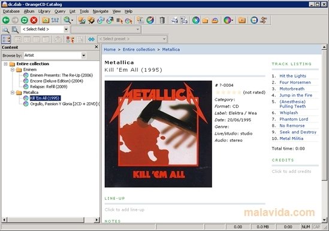Open the View menu
Screen dimensions: 329x231
(116, 11)
